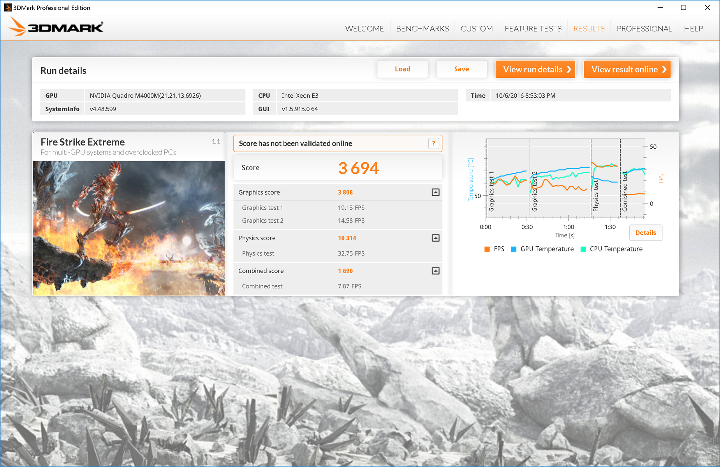This screenshot has height=467, width=720.
Task: Switch to the BENCHMARKS tab
Action: point(422,29)
